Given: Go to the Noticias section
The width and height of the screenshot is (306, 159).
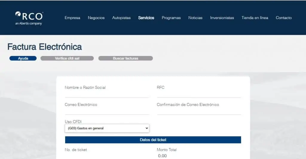Looking at the screenshot, I should tap(195, 18).
